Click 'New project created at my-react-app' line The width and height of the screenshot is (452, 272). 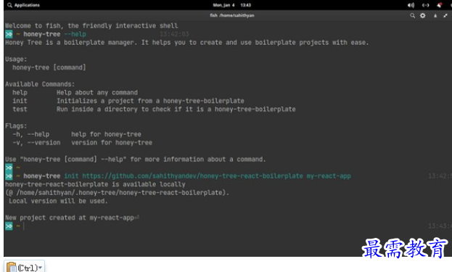[x=70, y=218]
